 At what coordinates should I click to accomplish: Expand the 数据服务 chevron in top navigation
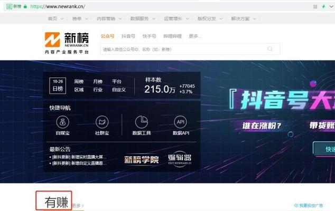pos(154,19)
